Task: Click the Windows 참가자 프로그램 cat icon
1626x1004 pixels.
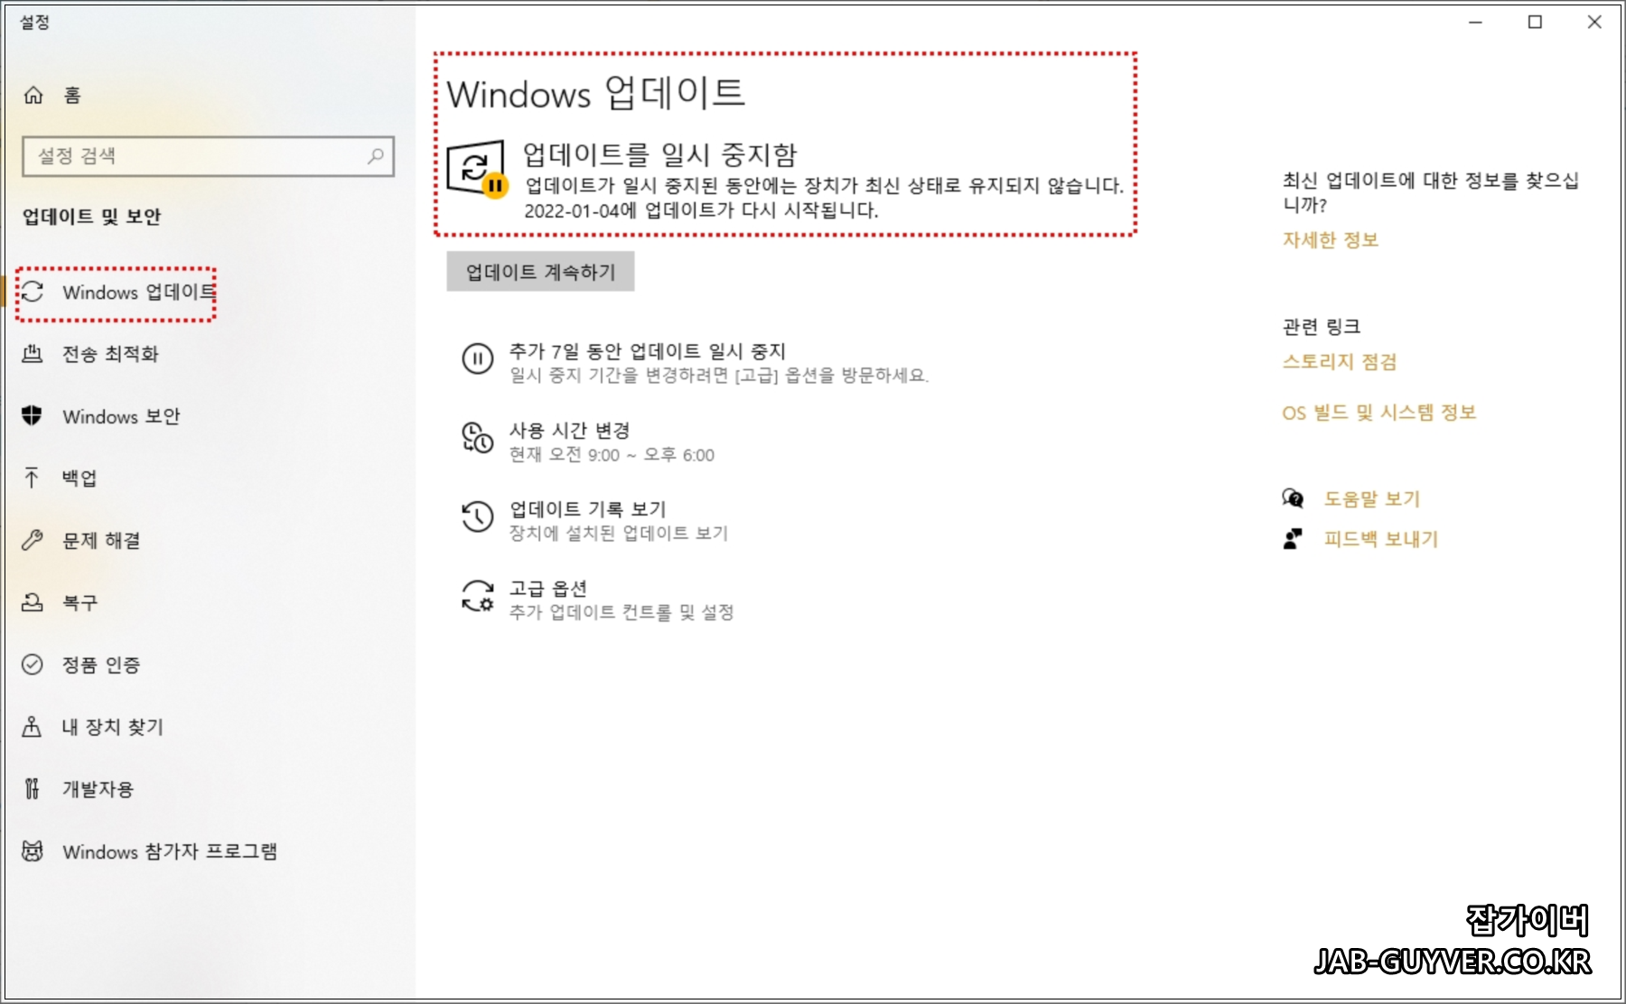Action: pos(33,851)
